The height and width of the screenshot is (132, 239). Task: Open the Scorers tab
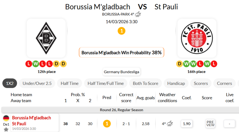click(x=201, y=83)
